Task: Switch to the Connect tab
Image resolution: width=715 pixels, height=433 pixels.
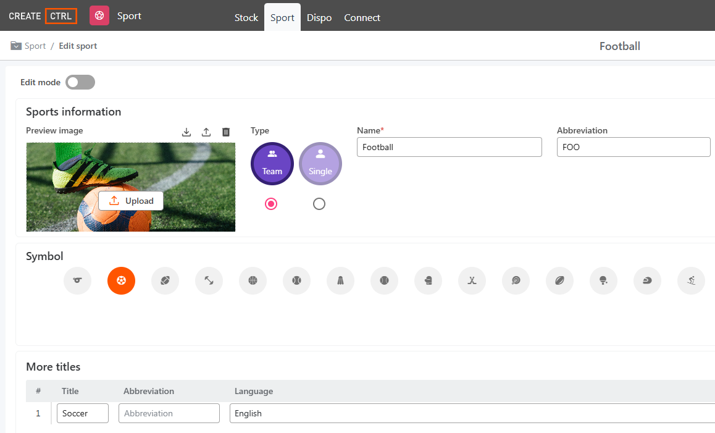Action: (x=362, y=18)
